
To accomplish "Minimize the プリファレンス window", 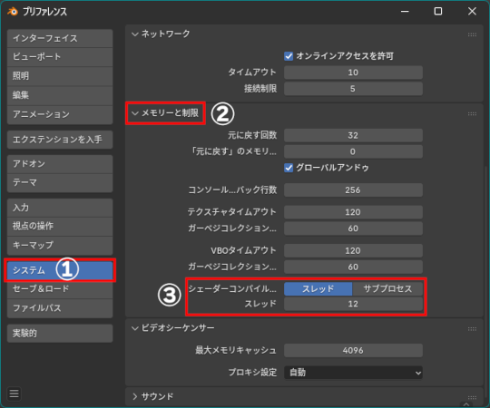I will pos(405,11).
